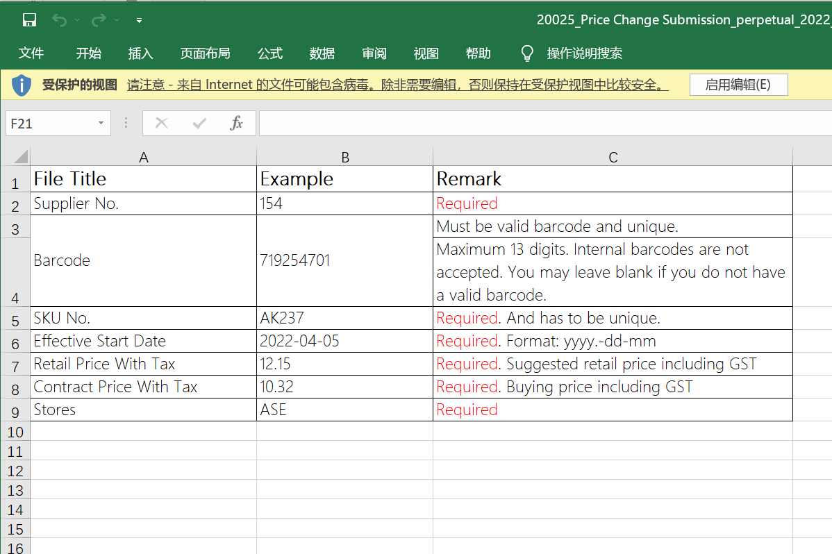Click the Save icon in title bar
The width and height of the screenshot is (832, 554).
click(29, 20)
